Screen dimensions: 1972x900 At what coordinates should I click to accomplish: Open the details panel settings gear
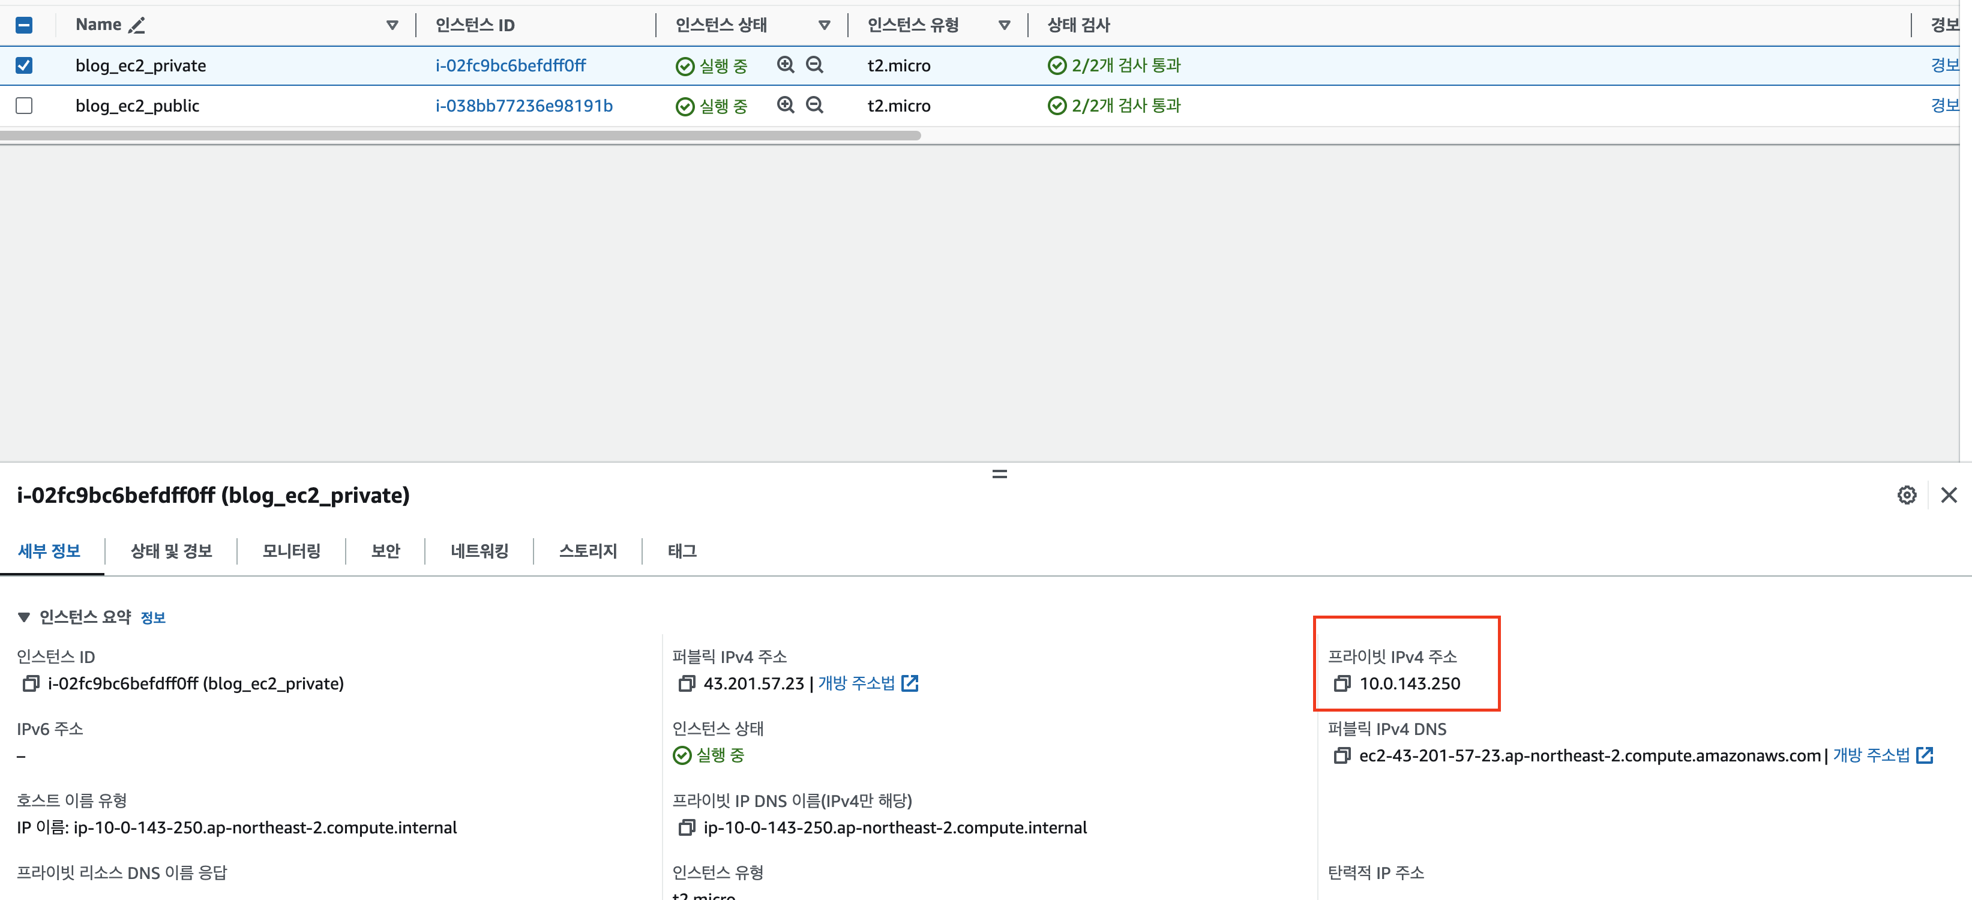pos(1906,495)
